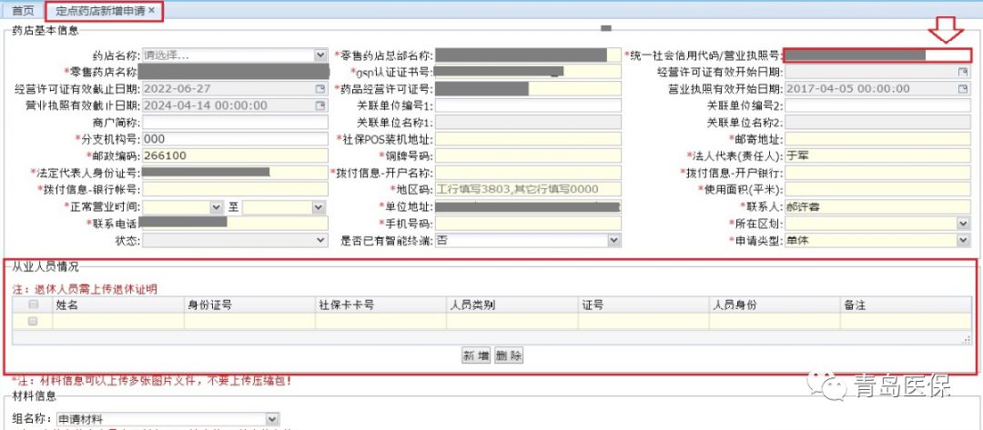Select the 定点药店新增申请 tab
The height and width of the screenshot is (430, 983).
pos(98,10)
